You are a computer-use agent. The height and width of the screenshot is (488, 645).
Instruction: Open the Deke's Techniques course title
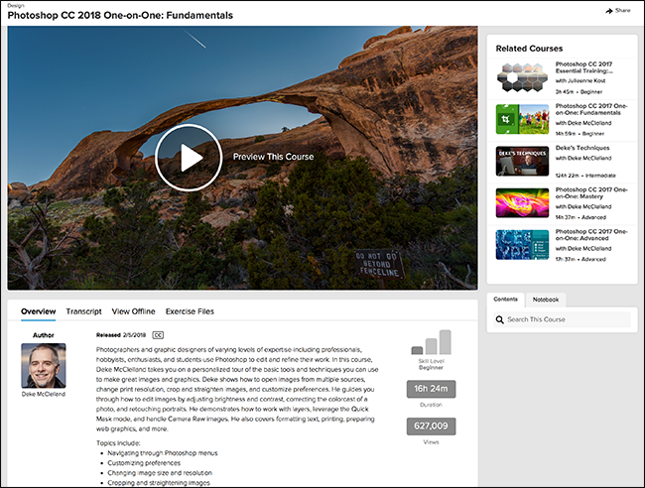click(582, 148)
